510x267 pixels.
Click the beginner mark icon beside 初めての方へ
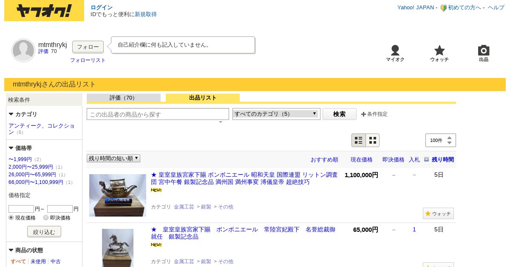[x=443, y=8]
